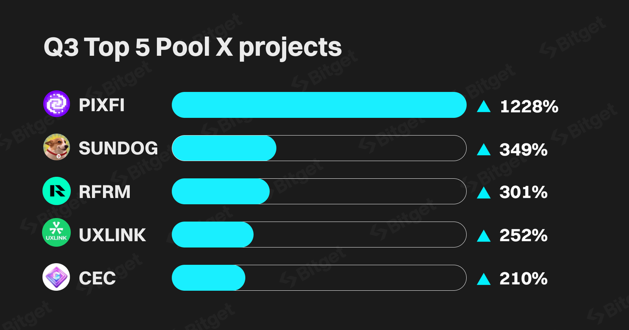Click the up-triangle next to 210%
629x330 pixels.
pos(484,279)
